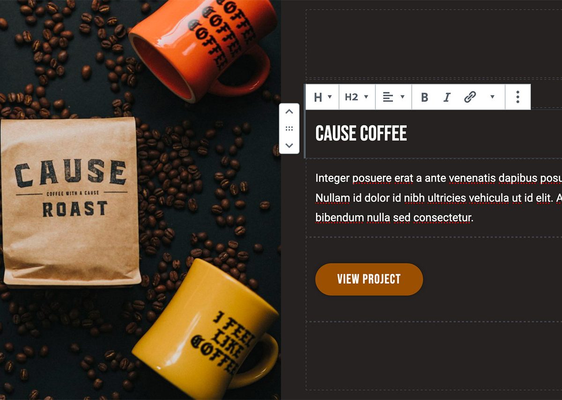
Task: Click the View Project button
Action: (369, 279)
